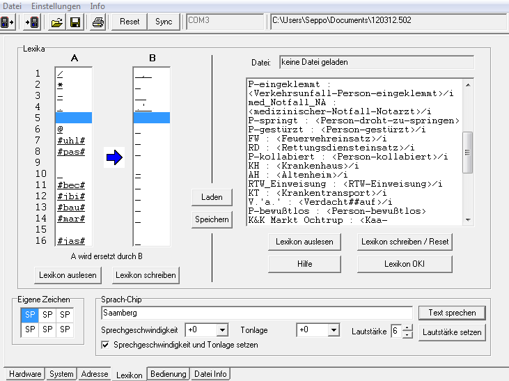Decrease Lautstärke with the down spinner arrow
The image size is (509, 381).
coord(407,335)
